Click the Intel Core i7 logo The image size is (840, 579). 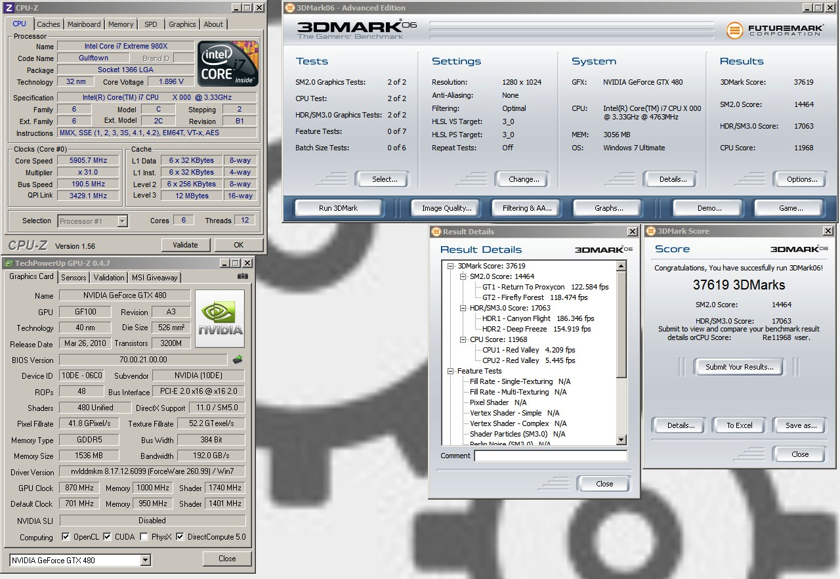coord(228,64)
